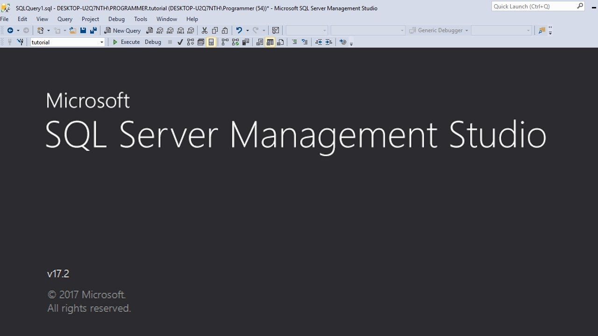Specify Values for Template Parameters icon
Viewport: 598px width, 336px height.
click(x=343, y=42)
